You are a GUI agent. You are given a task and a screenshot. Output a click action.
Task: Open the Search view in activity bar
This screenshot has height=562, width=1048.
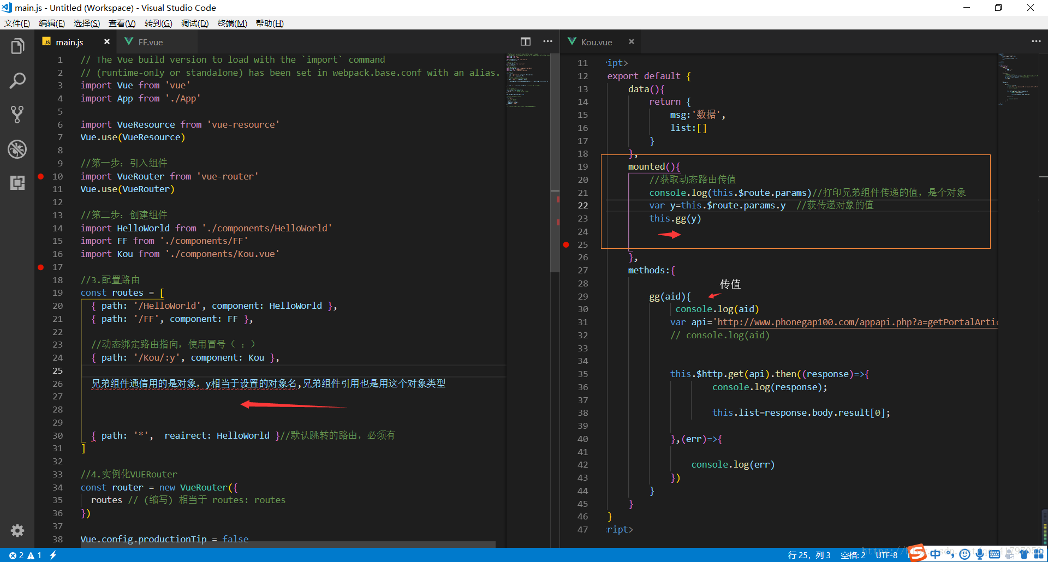[17, 81]
